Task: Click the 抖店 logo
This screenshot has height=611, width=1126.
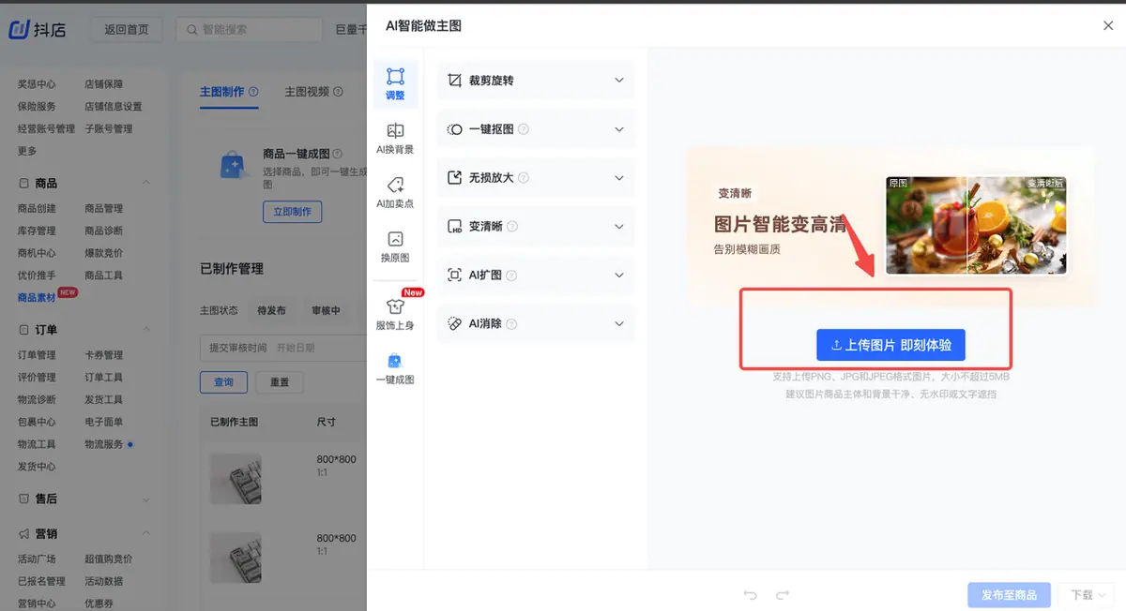Action: pos(38,29)
